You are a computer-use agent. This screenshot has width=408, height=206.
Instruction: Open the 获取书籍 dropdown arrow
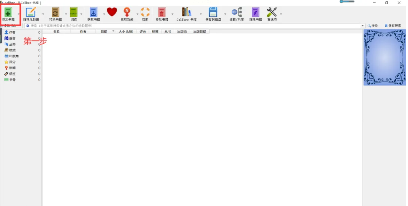click(104, 14)
